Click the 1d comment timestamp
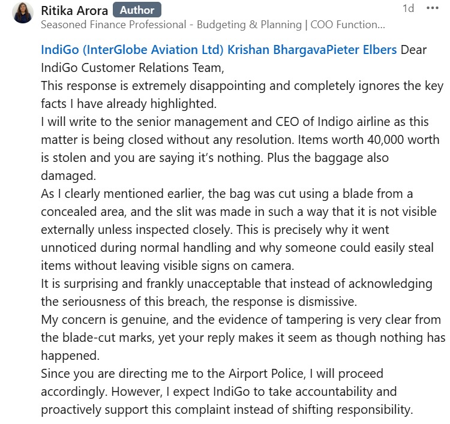 [x=408, y=8]
